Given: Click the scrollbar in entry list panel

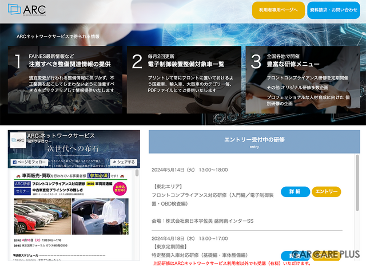Looking at the screenshot, I should click(x=357, y=183).
